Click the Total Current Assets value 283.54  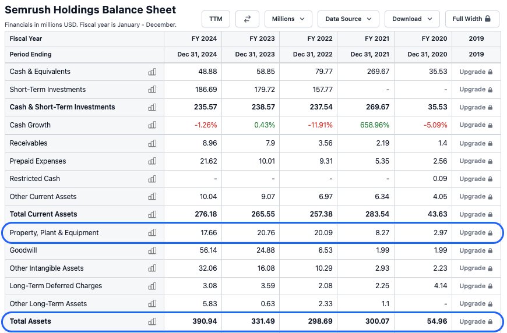click(x=378, y=214)
